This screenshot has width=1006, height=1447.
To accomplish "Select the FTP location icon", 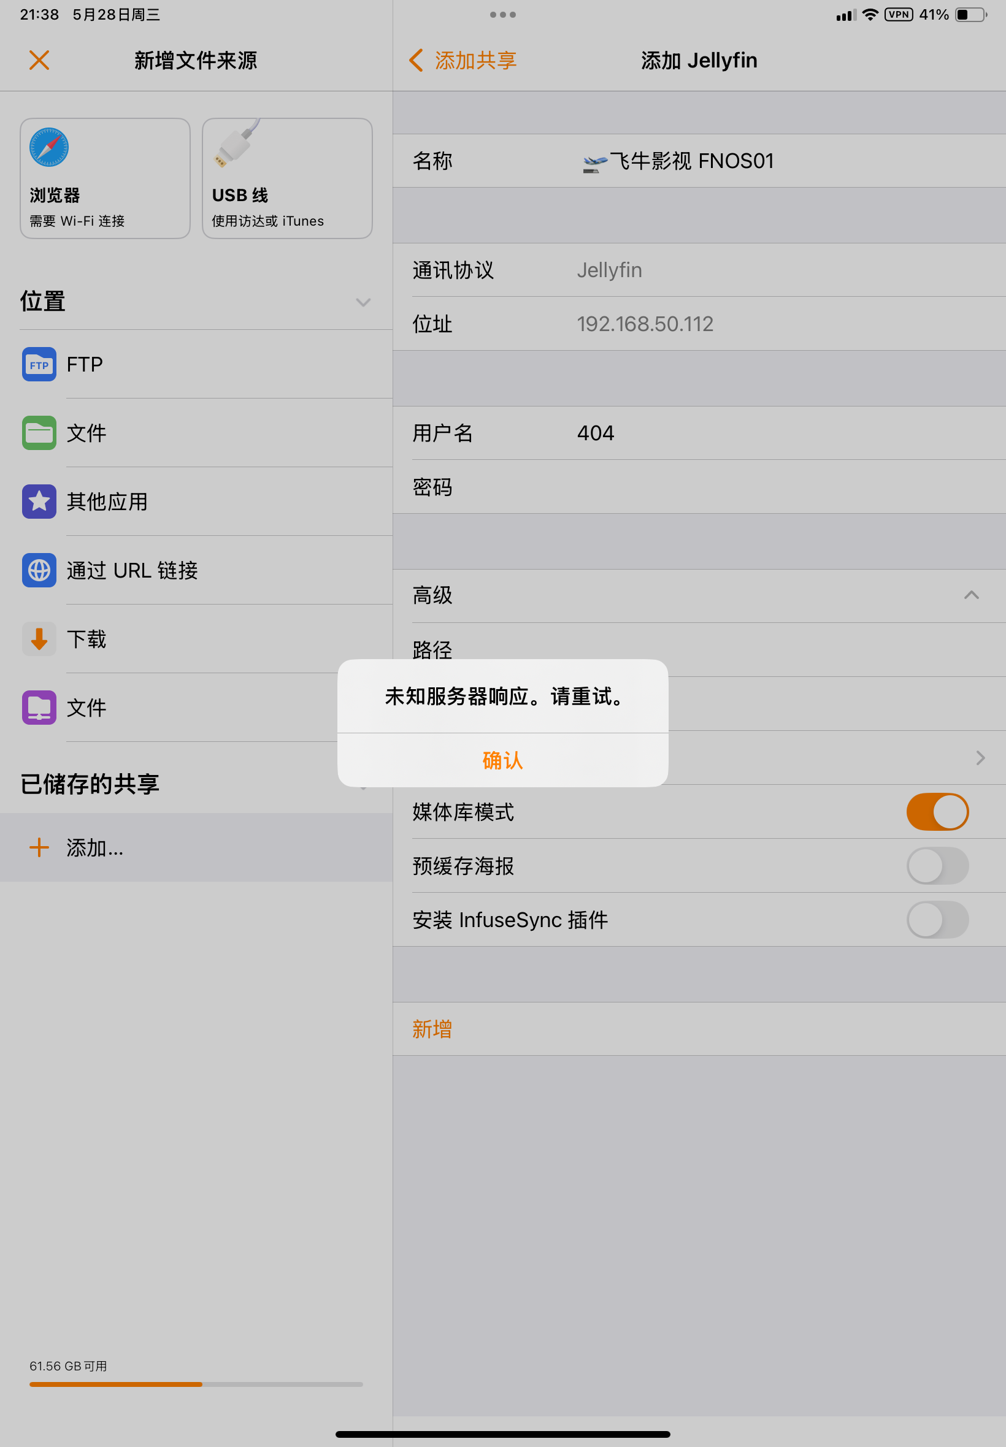I will click(39, 364).
